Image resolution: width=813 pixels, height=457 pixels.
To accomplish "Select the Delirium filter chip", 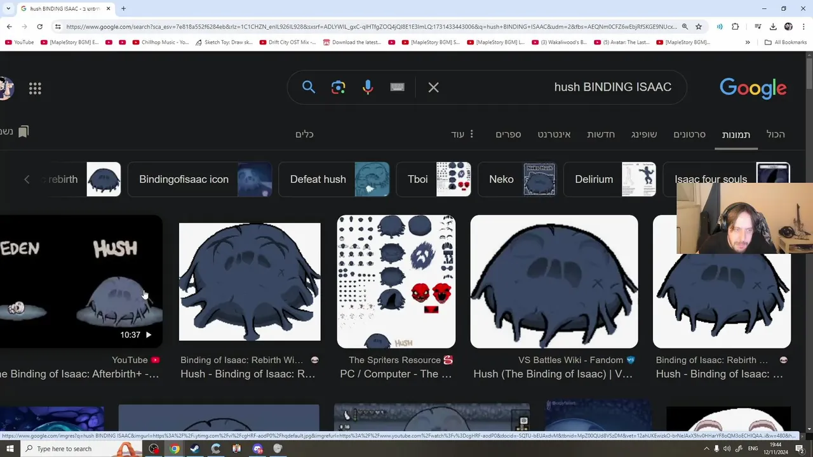I will [x=610, y=179].
